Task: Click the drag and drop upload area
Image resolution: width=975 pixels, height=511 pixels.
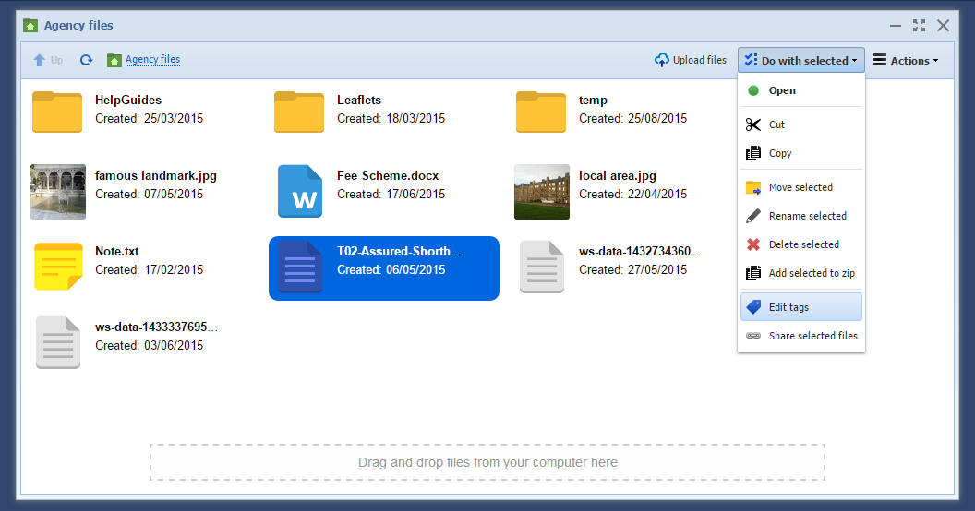Action: click(x=487, y=462)
